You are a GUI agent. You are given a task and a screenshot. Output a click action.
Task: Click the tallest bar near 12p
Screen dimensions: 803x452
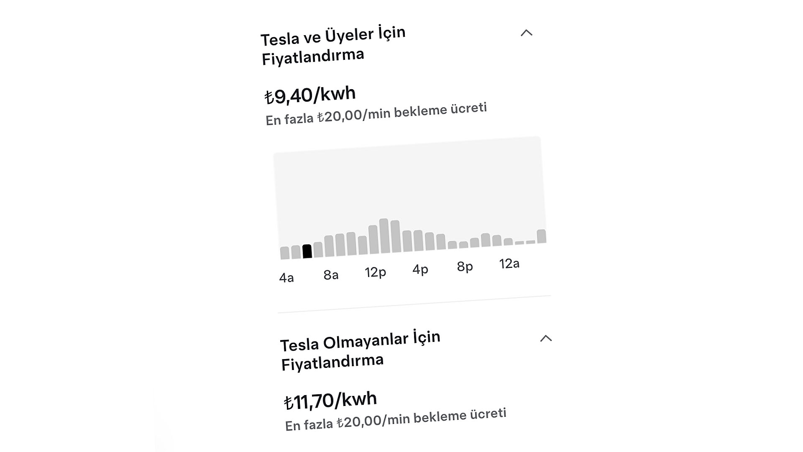click(x=384, y=236)
